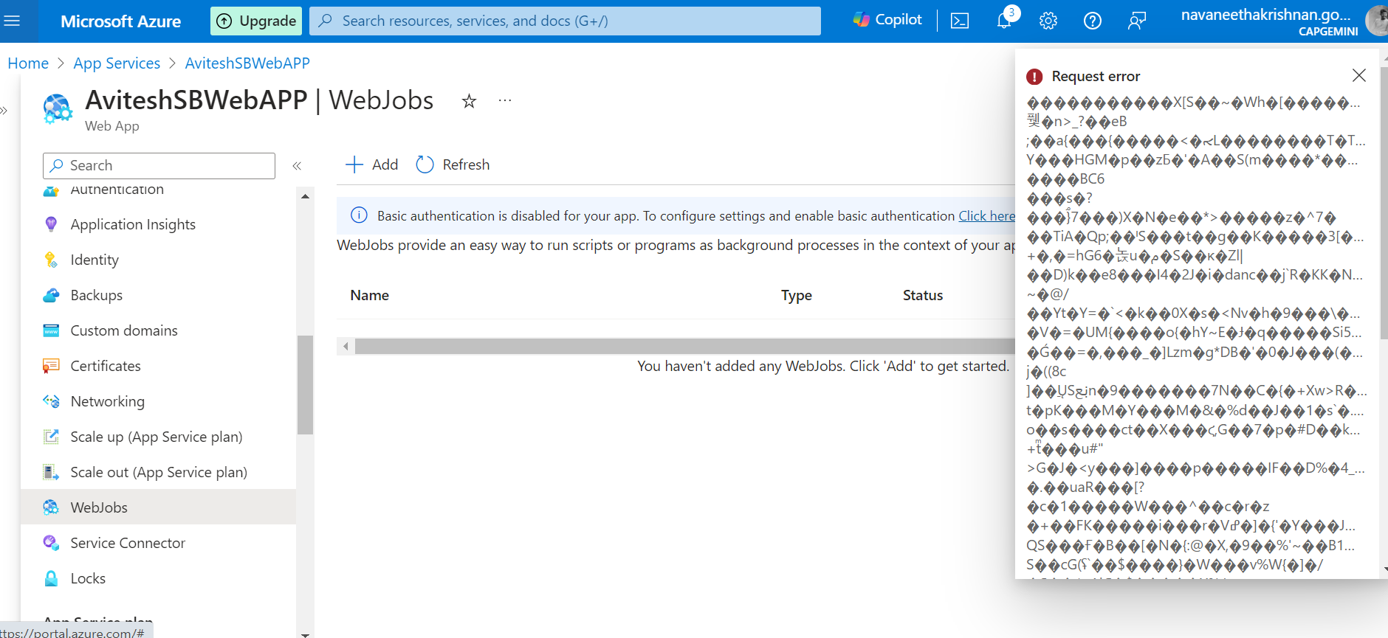Viewport: 1388px width, 638px height.
Task: Click the Custom domains www icon
Action: [x=51, y=330]
